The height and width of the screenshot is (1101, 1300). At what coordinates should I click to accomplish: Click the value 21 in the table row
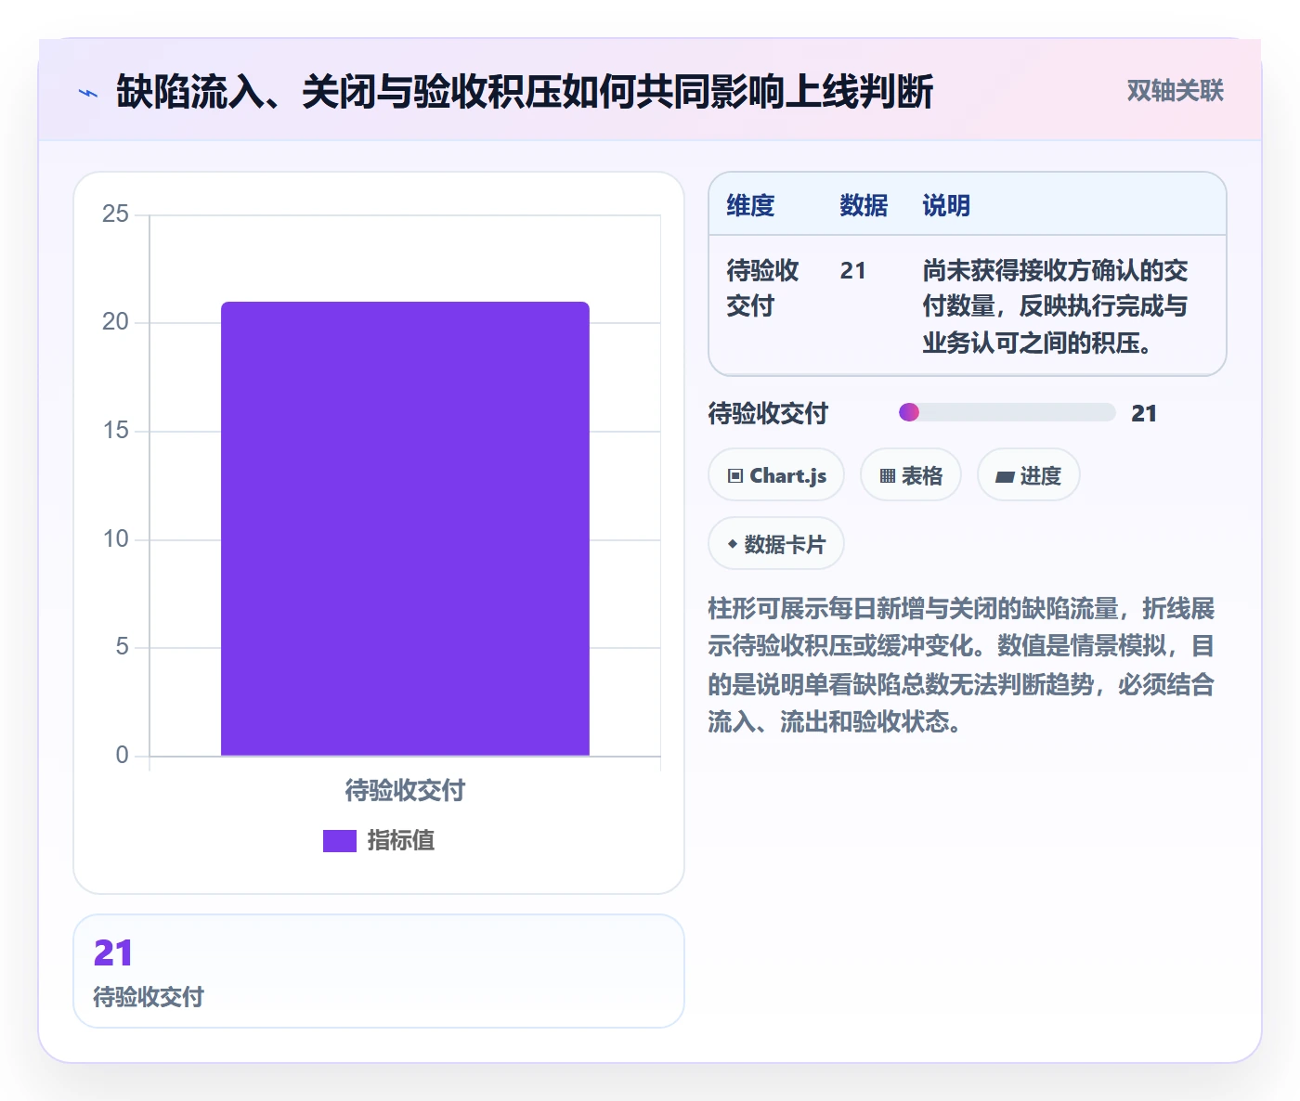(x=853, y=270)
